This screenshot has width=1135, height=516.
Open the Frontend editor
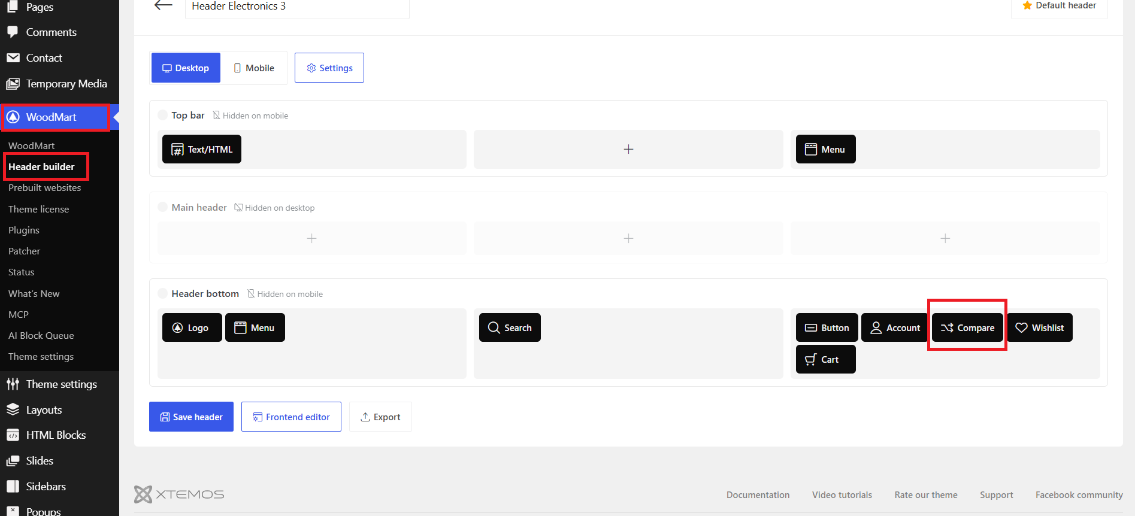click(291, 417)
